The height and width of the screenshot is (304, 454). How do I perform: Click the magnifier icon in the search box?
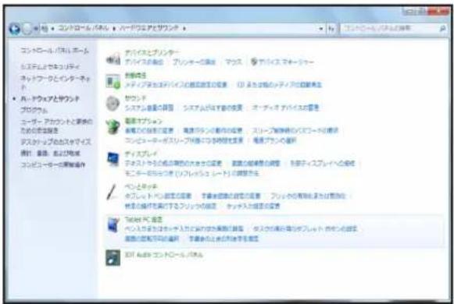point(443,29)
